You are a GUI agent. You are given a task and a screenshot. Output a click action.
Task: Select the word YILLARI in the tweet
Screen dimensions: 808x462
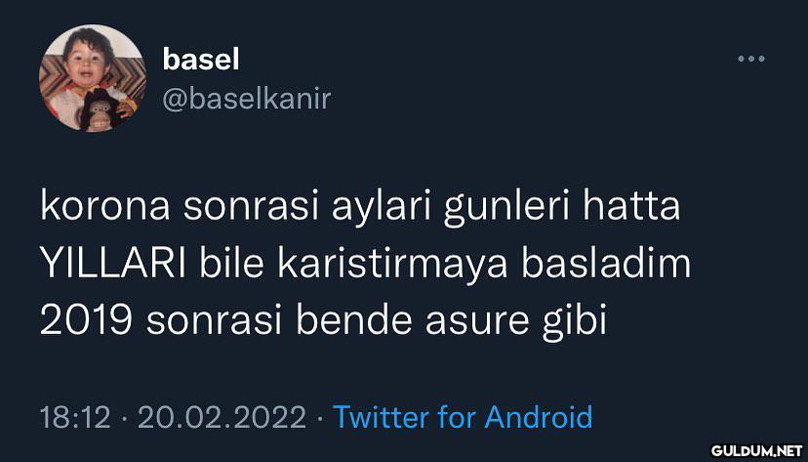click(x=113, y=263)
